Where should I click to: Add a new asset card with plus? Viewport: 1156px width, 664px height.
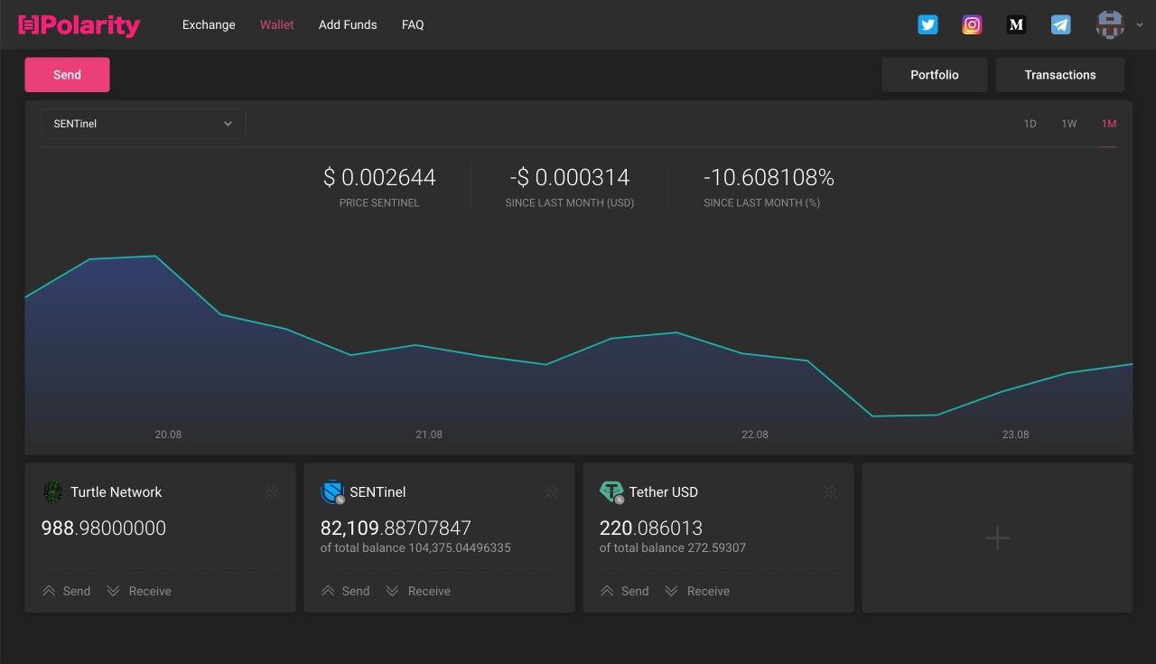click(x=997, y=538)
